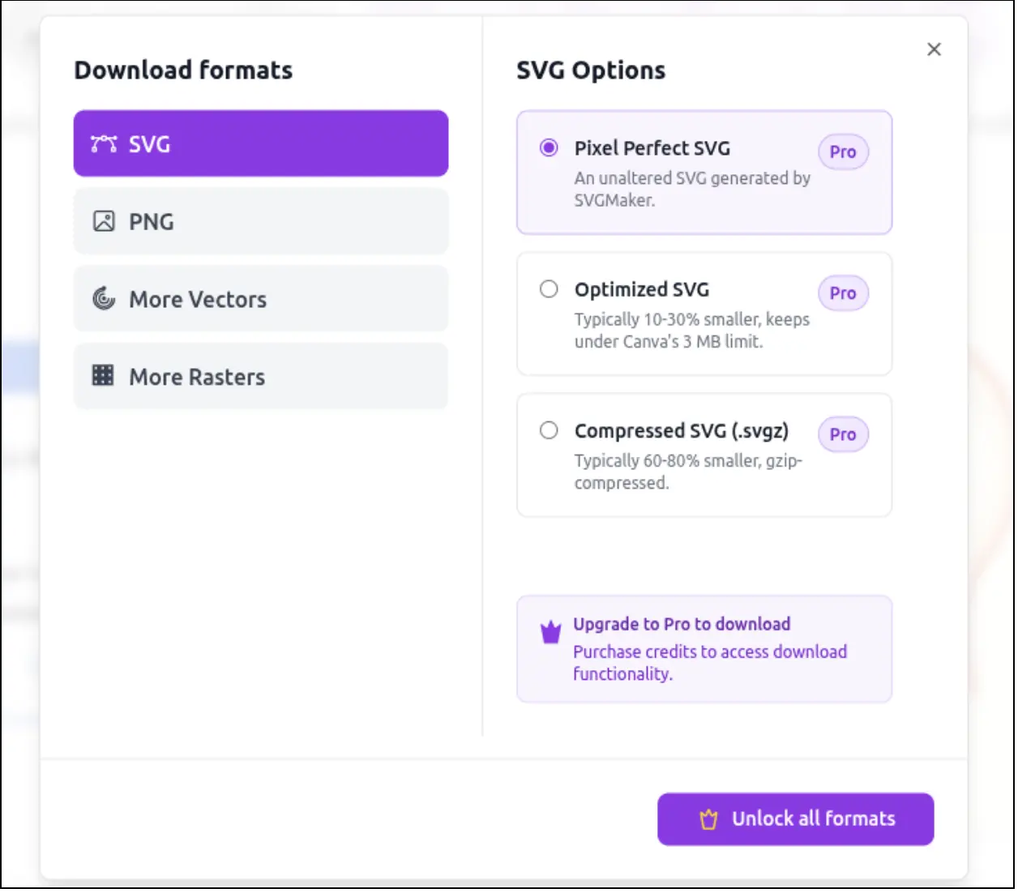Click the More Rasters grid icon
The image size is (1018, 893).
[103, 375]
